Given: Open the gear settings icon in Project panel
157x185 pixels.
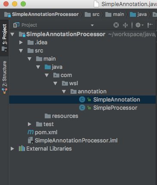Looking at the screenshot, I should [x=139, y=25].
